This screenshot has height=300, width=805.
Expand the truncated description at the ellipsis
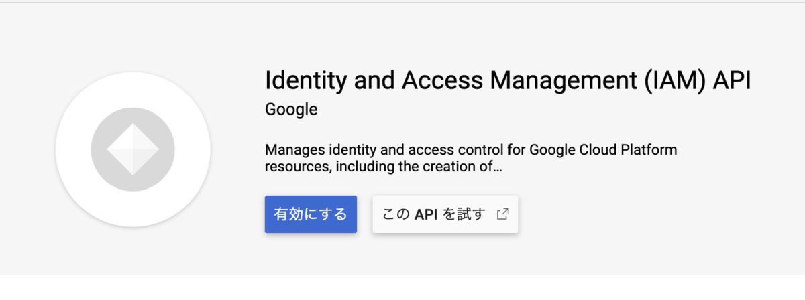(x=497, y=166)
